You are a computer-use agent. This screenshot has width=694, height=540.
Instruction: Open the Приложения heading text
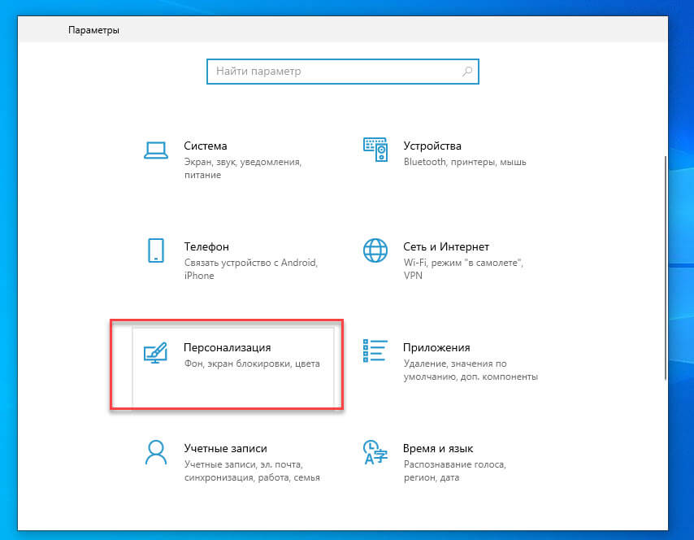click(436, 348)
